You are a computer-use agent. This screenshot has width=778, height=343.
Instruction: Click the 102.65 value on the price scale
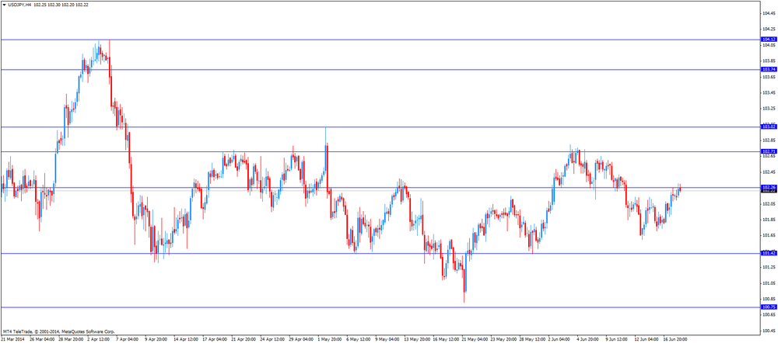tap(769, 157)
